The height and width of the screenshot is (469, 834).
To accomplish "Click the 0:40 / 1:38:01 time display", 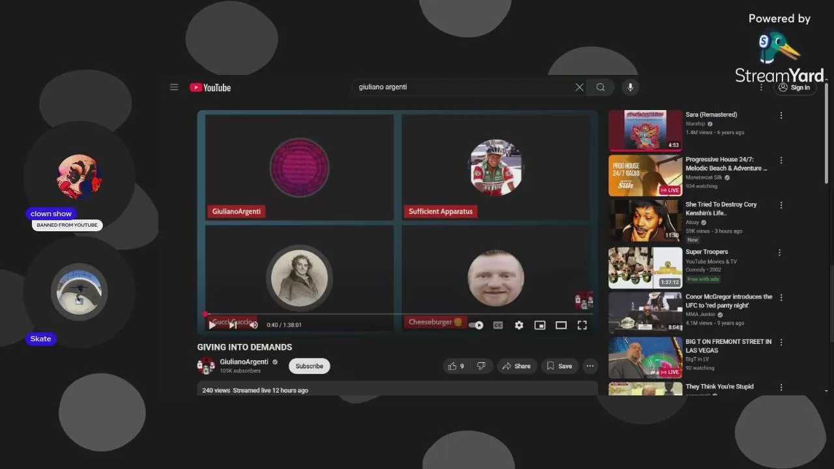I will (x=284, y=325).
